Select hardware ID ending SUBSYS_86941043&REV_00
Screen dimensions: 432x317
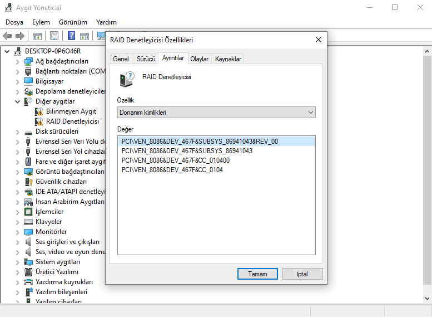pyautogui.click(x=216, y=142)
